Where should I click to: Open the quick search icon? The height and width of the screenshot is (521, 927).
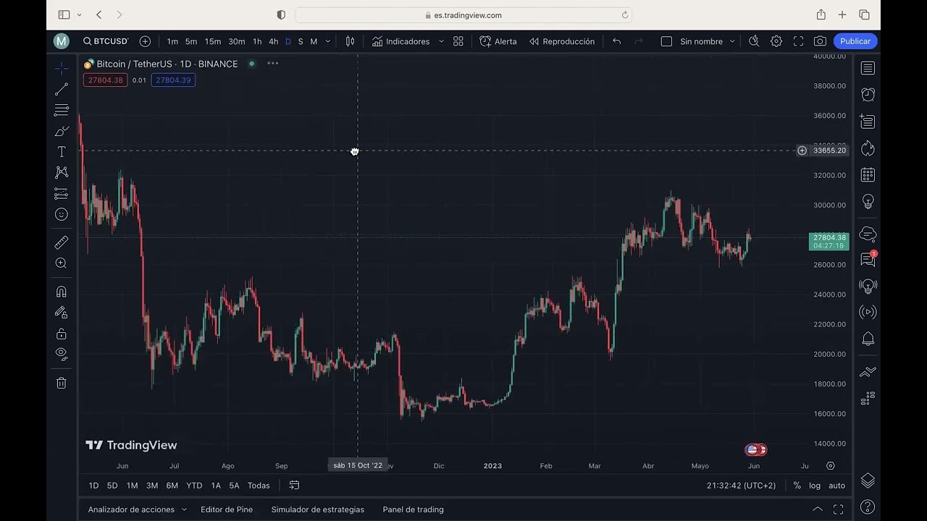[754, 41]
